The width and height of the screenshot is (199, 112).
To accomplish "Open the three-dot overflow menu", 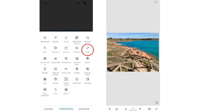I will (90, 3).
